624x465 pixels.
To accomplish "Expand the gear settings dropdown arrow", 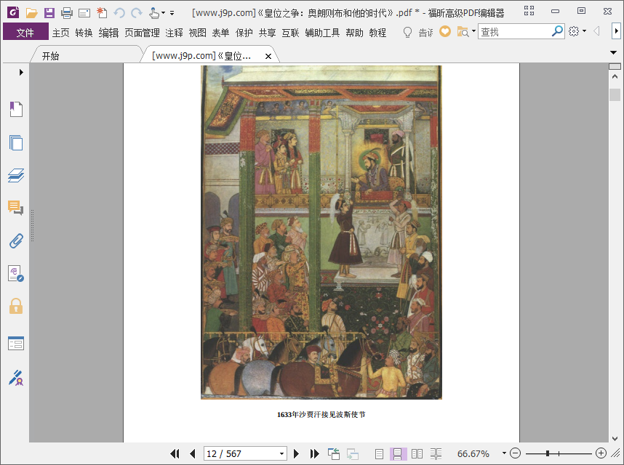I will [584, 31].
